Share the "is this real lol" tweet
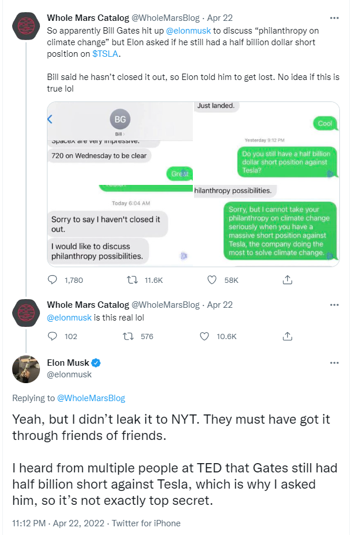Screen dimensions: 355x535 tap(287, 336)
